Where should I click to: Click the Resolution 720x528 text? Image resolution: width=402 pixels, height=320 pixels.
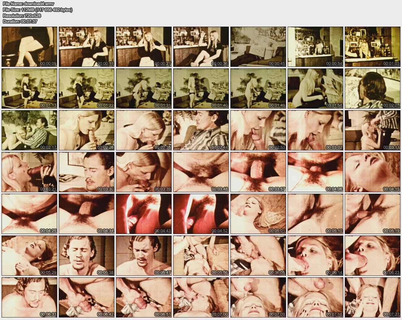22,15
